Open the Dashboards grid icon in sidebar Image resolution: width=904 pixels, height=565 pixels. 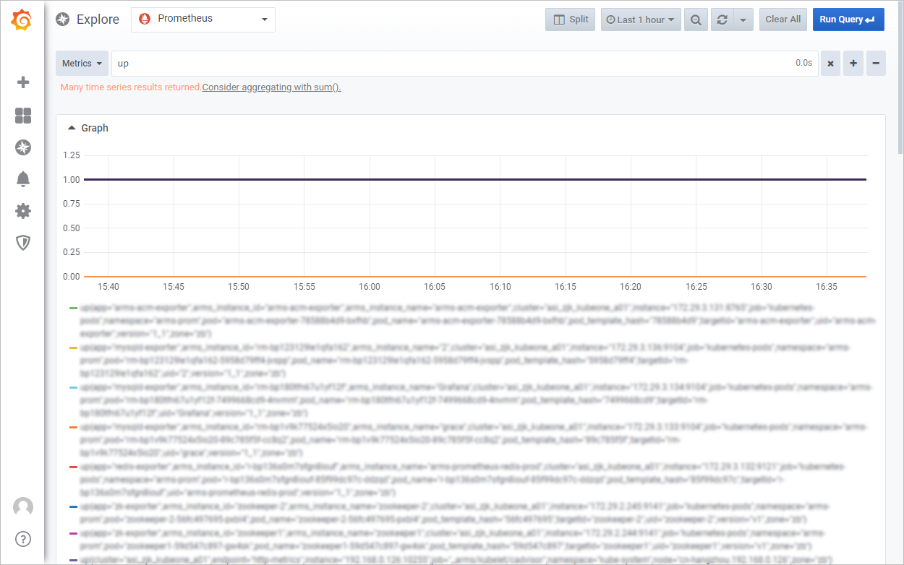click(23, 116)
